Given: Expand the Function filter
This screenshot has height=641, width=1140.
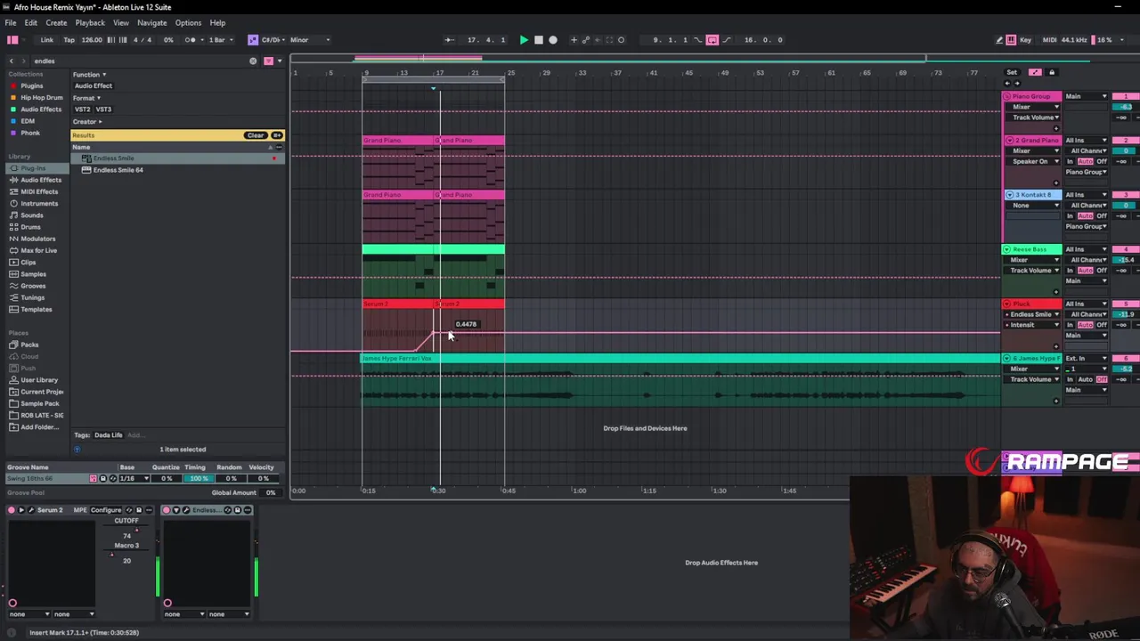Looking at the screenshot, I should click(x=89, y=74).
